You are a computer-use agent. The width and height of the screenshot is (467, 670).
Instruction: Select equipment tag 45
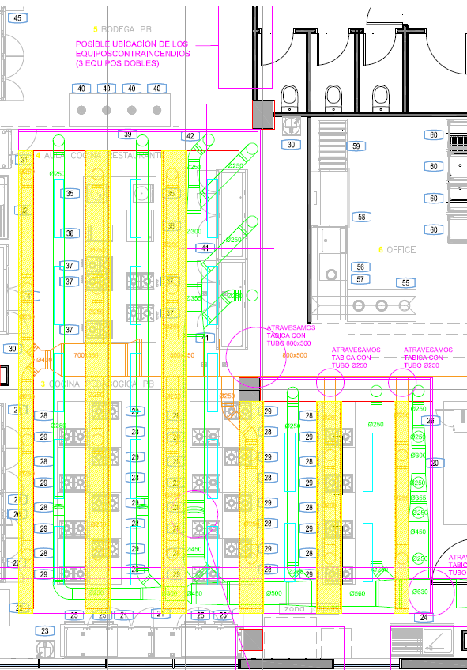click(x=17, y=18)
